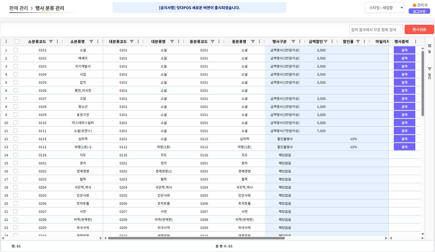The image size is (435, 252).
Task: Click the 행사검증 button
Action: (x=419, y=30)
